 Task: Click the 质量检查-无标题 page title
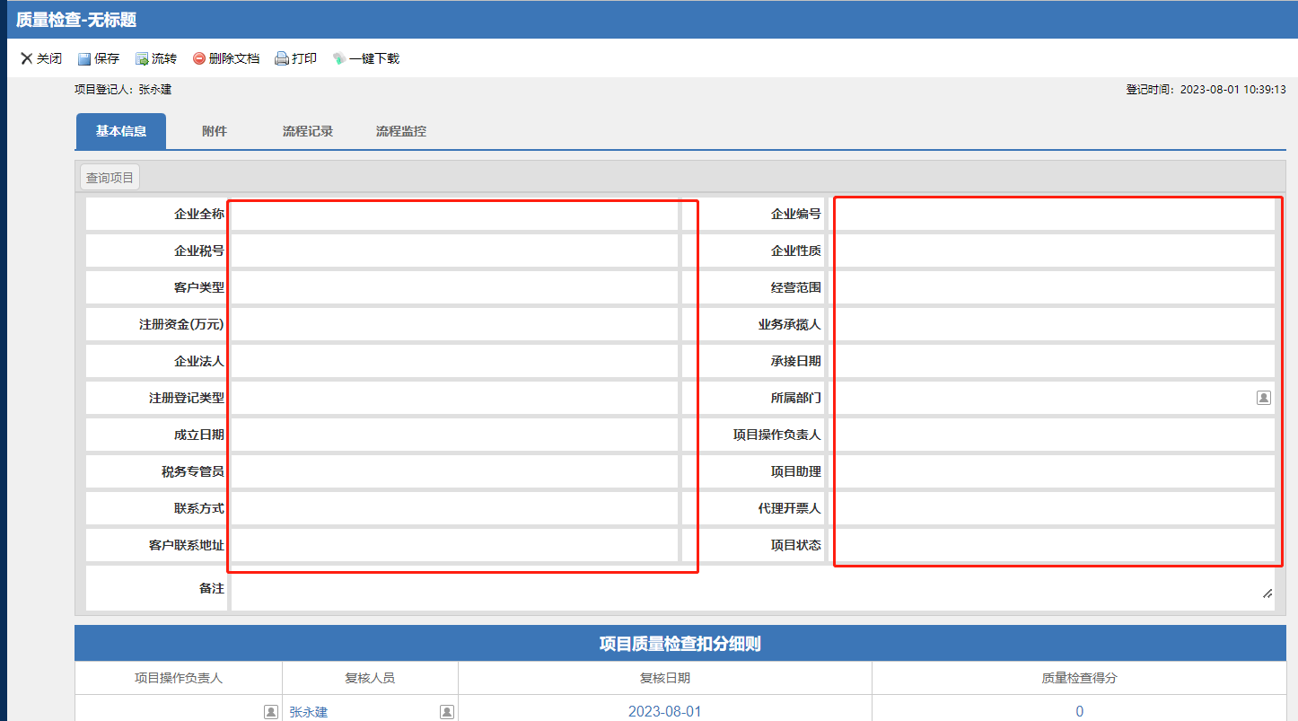(76, 20)
